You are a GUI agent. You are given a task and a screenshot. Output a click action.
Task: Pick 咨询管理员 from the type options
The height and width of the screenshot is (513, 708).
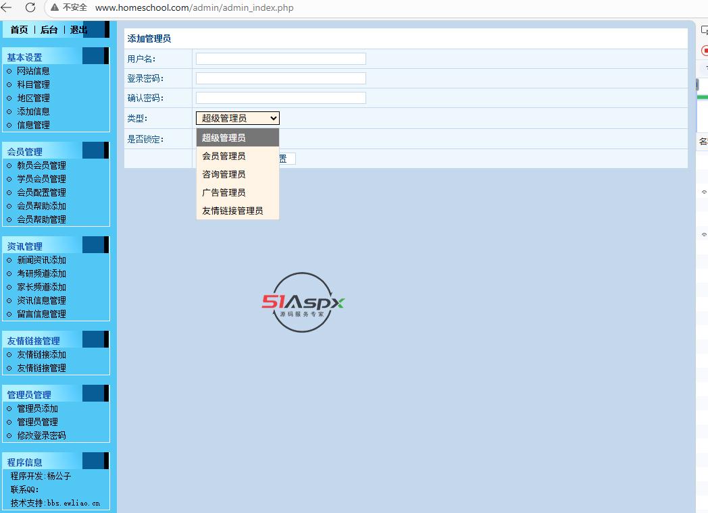click(x=238, y=174)
